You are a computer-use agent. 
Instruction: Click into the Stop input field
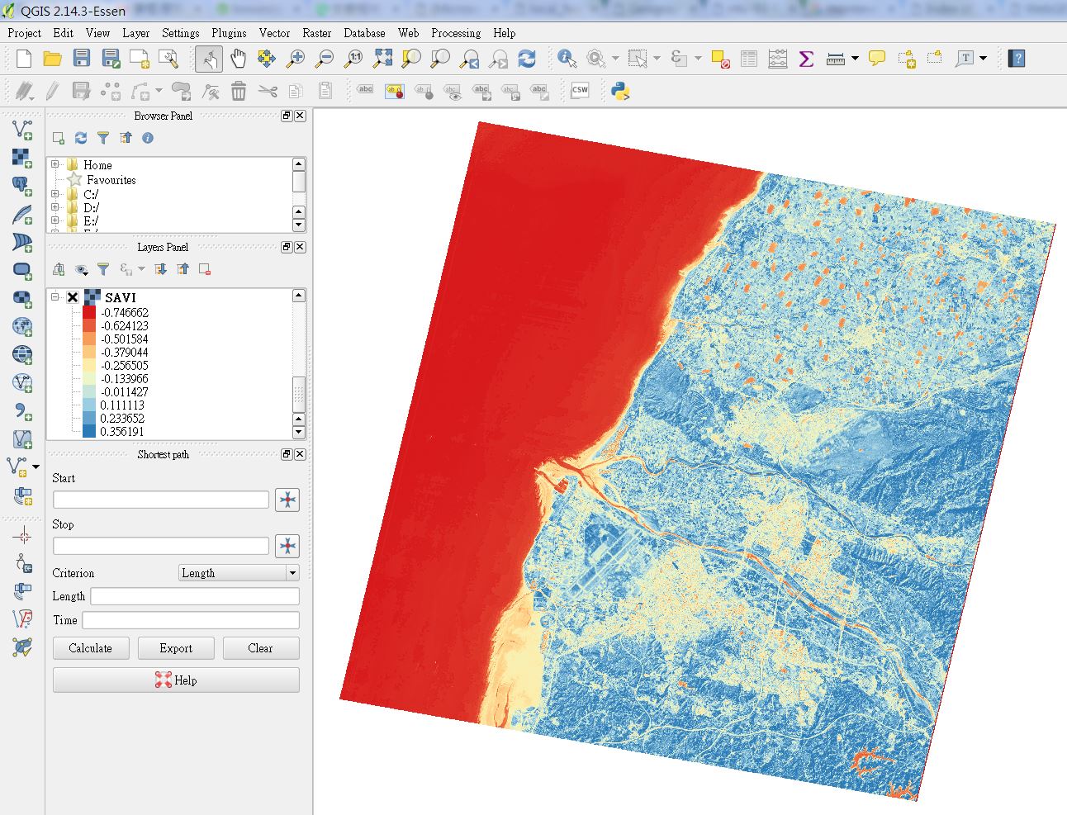point(161,546)
